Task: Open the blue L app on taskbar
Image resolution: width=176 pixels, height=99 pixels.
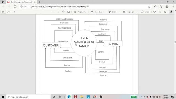Action: [x=88, y=97]
